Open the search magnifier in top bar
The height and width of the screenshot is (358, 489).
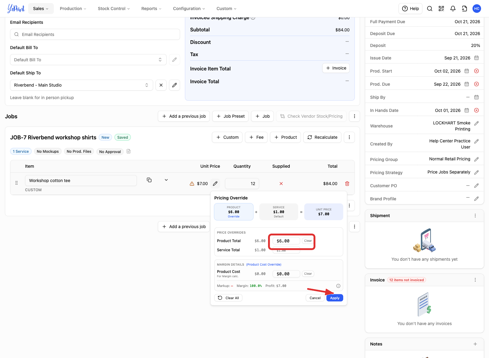point(429,9)
